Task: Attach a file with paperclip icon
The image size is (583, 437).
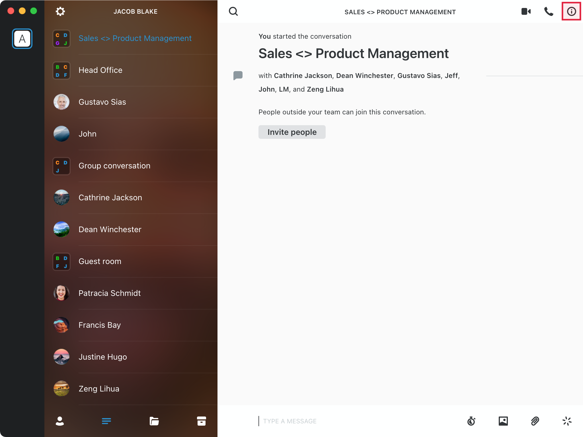Action: [x=535, y=421]
